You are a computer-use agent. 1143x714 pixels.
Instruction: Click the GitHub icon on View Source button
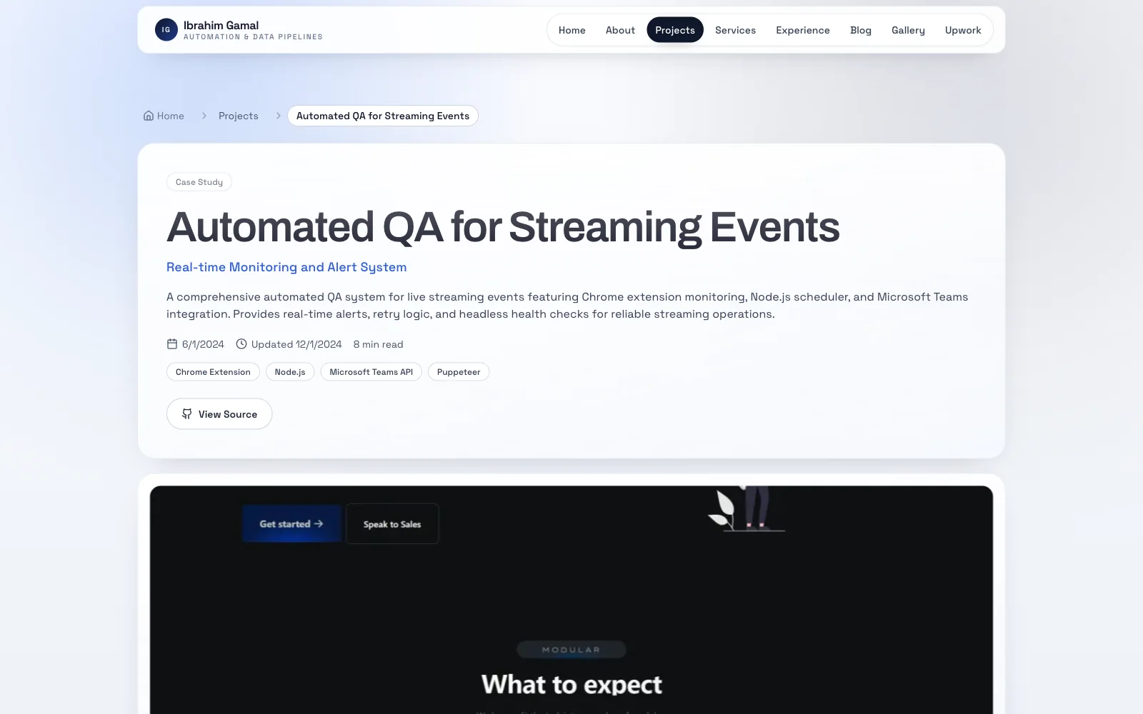(186, 414)
